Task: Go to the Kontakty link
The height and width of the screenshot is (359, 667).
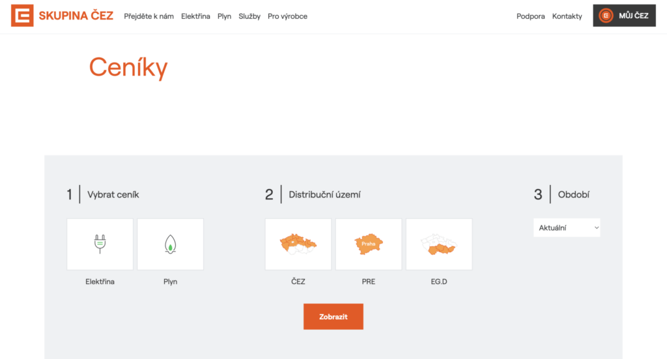Action: 567,16
